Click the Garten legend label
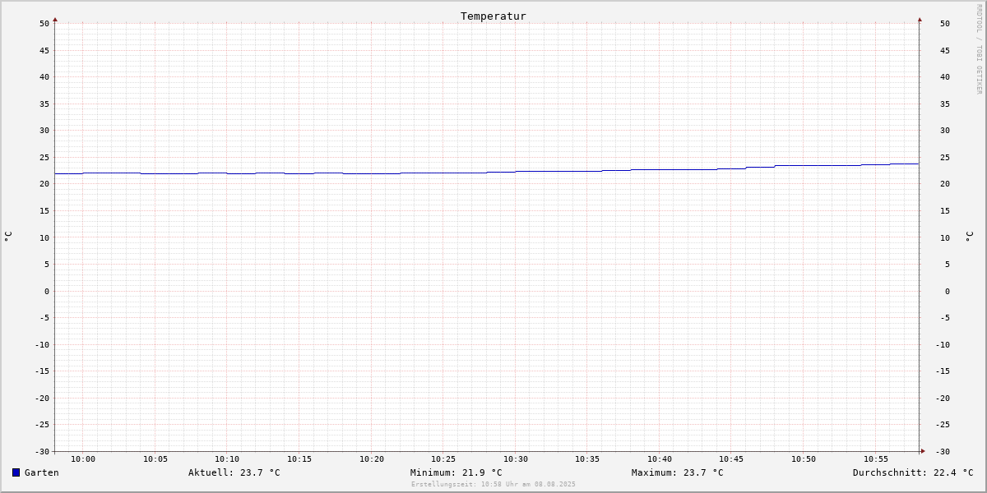Image resolution: width=987 pixels, height=493 pixels. pyautogui.click(x=42, y=472)
